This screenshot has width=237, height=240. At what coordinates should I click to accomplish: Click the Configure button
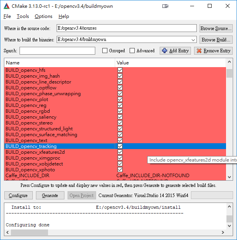tap(18, 196)
